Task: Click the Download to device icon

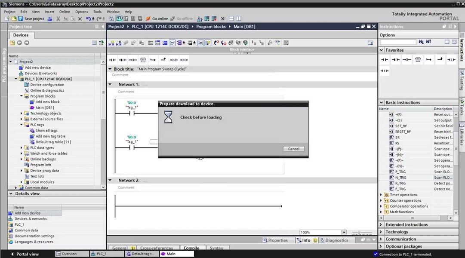Action: (119, 18)
